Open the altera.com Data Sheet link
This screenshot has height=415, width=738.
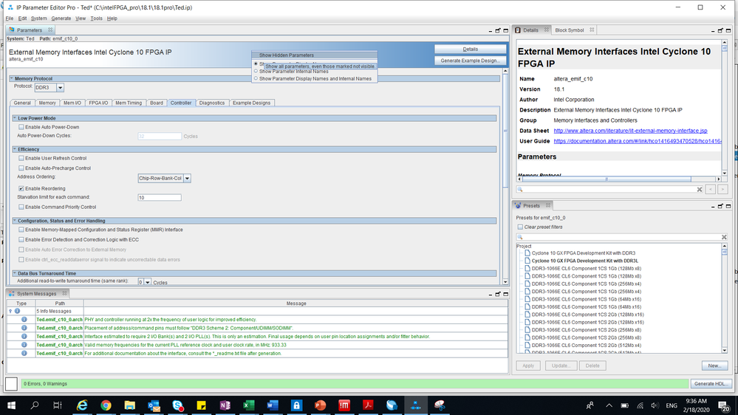[x=630, y=131]
